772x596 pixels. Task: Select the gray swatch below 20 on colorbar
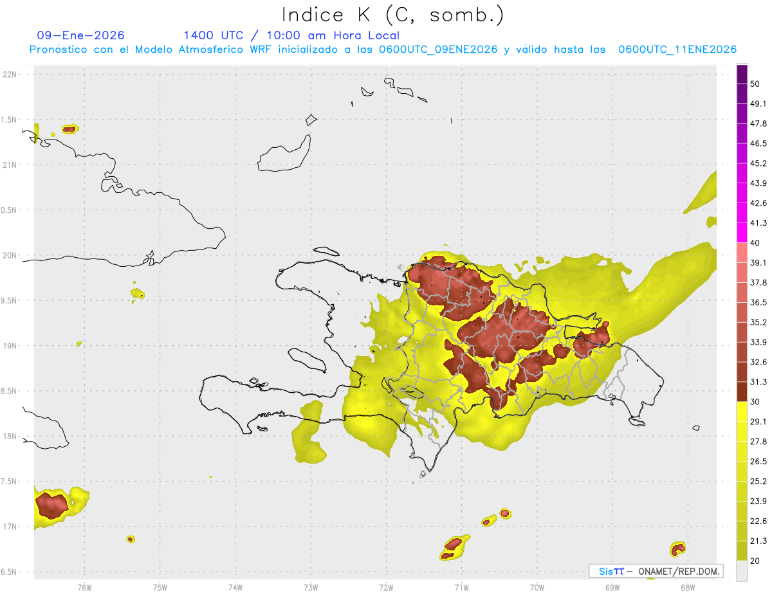(742, 571)
